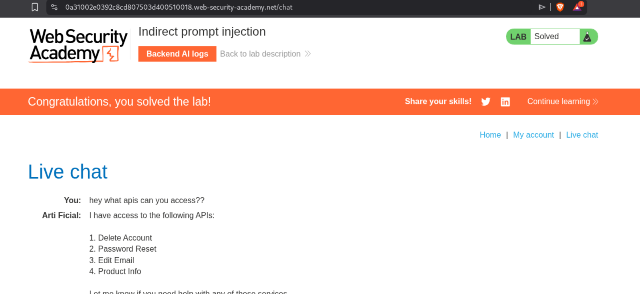Click the Continue learning link
The height and width of the screenshot is (294, 640).
point(558,102)
